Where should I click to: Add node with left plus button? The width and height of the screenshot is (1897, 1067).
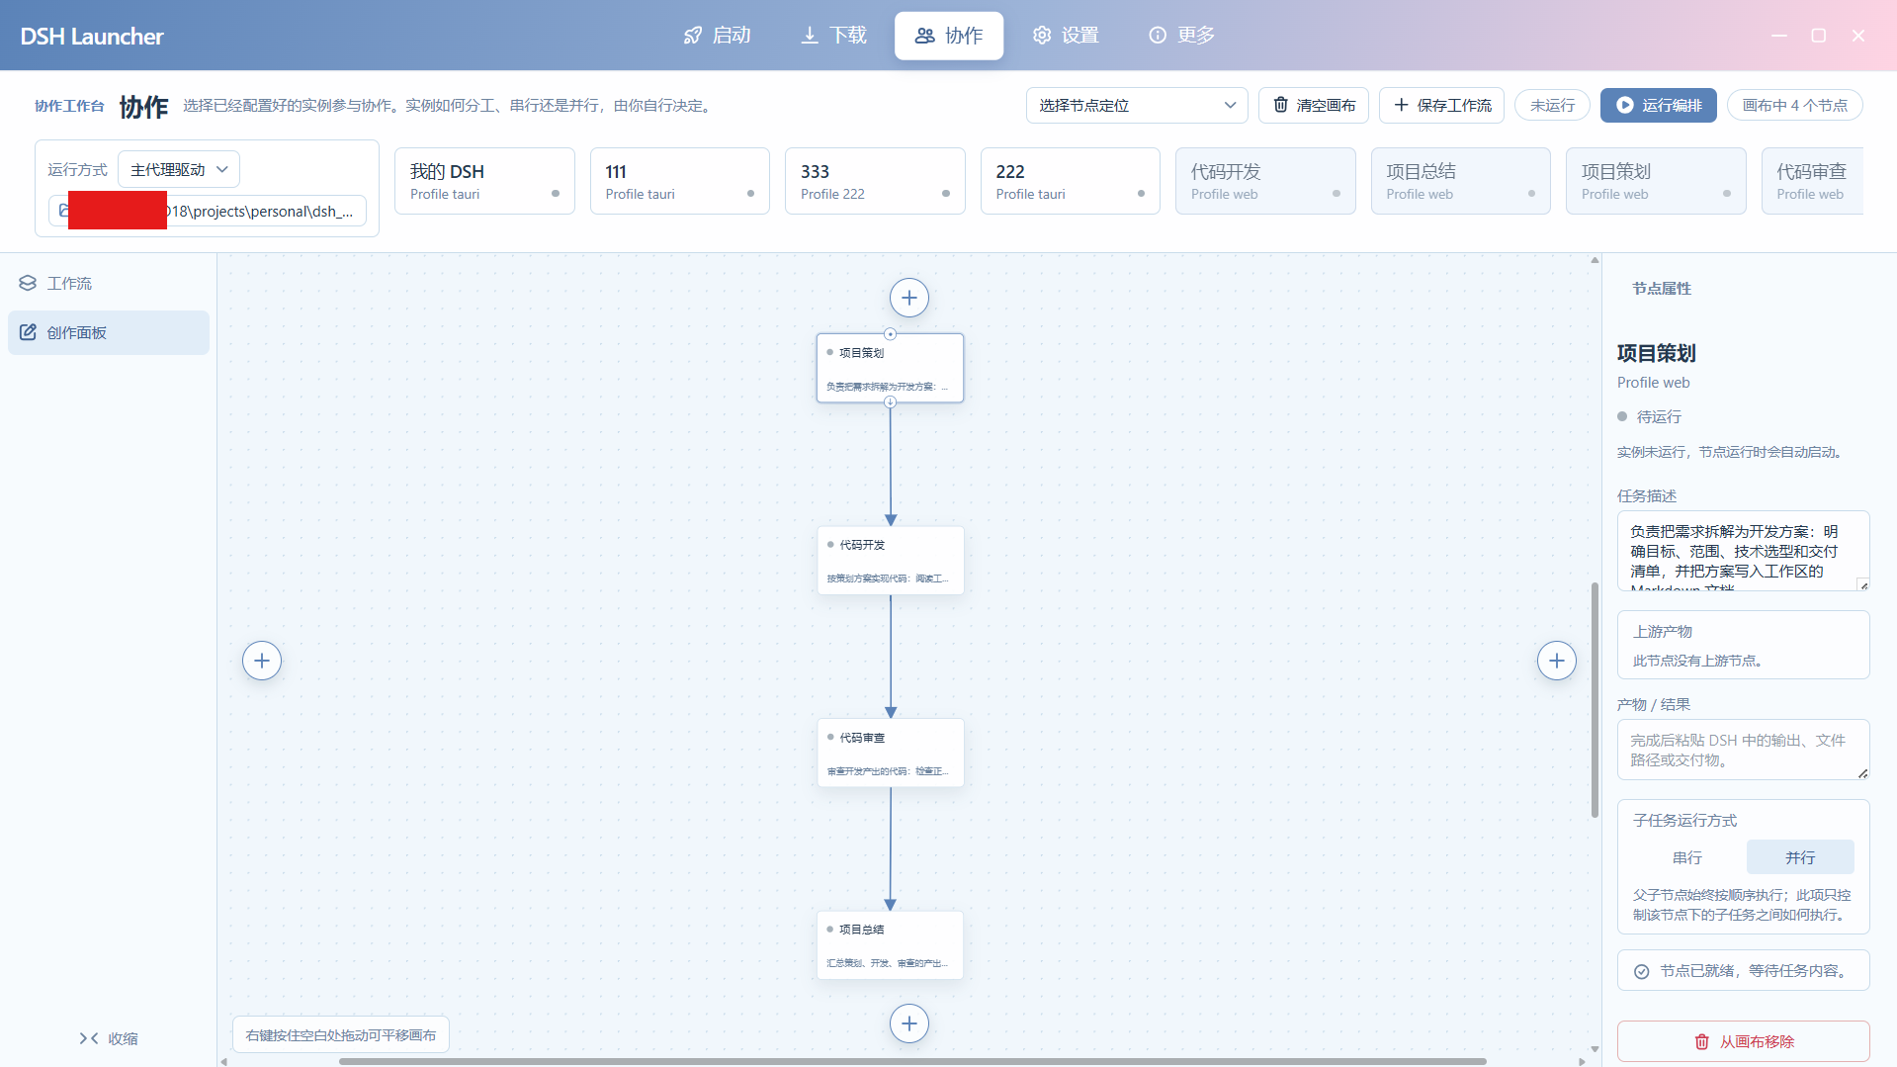(262, 661)
